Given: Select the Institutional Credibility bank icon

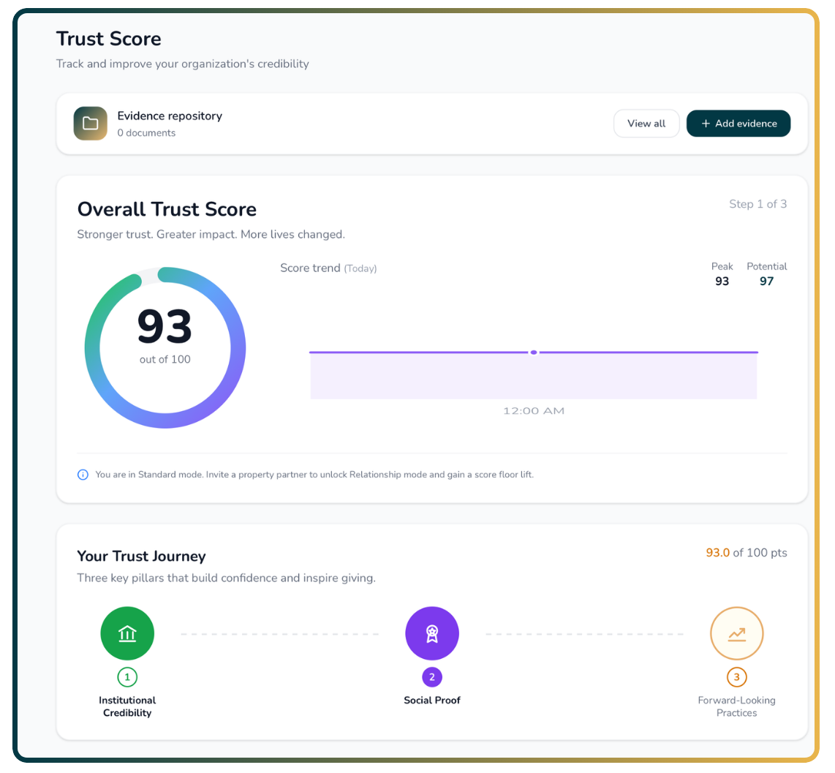Looking at the screenshot, I should (x=127, y=633).
